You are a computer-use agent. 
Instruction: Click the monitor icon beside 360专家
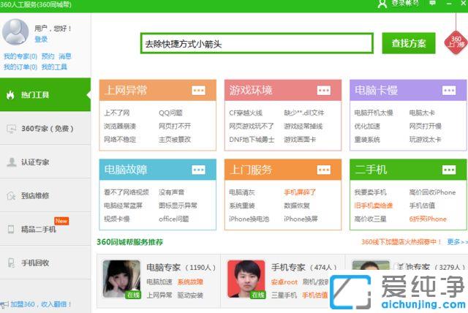pos(10,129)
